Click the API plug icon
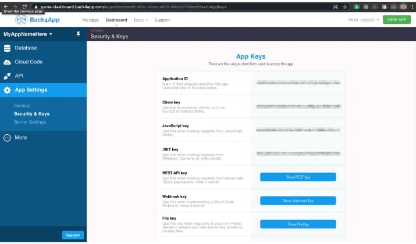416x244 pixels. coord(7,76)
